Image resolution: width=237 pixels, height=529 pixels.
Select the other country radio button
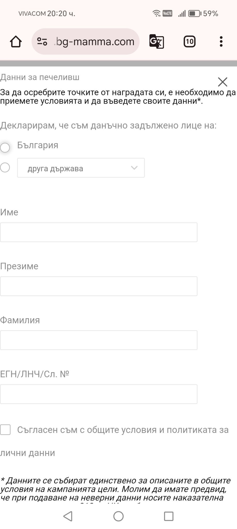tap(5, 168)
